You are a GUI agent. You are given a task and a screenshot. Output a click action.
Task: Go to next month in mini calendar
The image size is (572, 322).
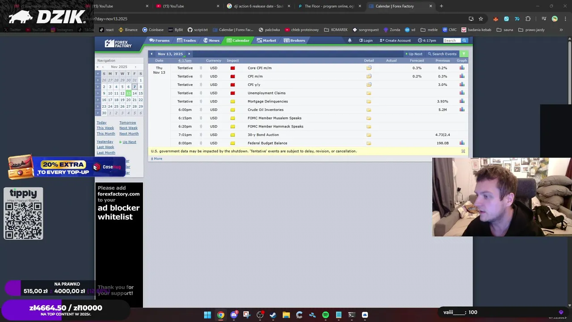135,67
